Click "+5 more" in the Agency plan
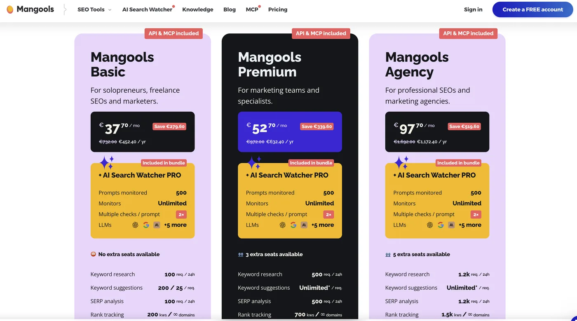This screenshot has height=321, width=577. click(x=470, y=225)
